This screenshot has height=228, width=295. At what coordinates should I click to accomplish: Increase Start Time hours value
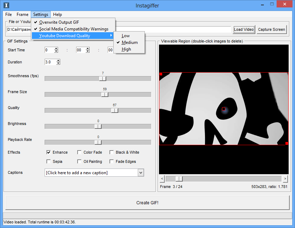click(56, 49)
